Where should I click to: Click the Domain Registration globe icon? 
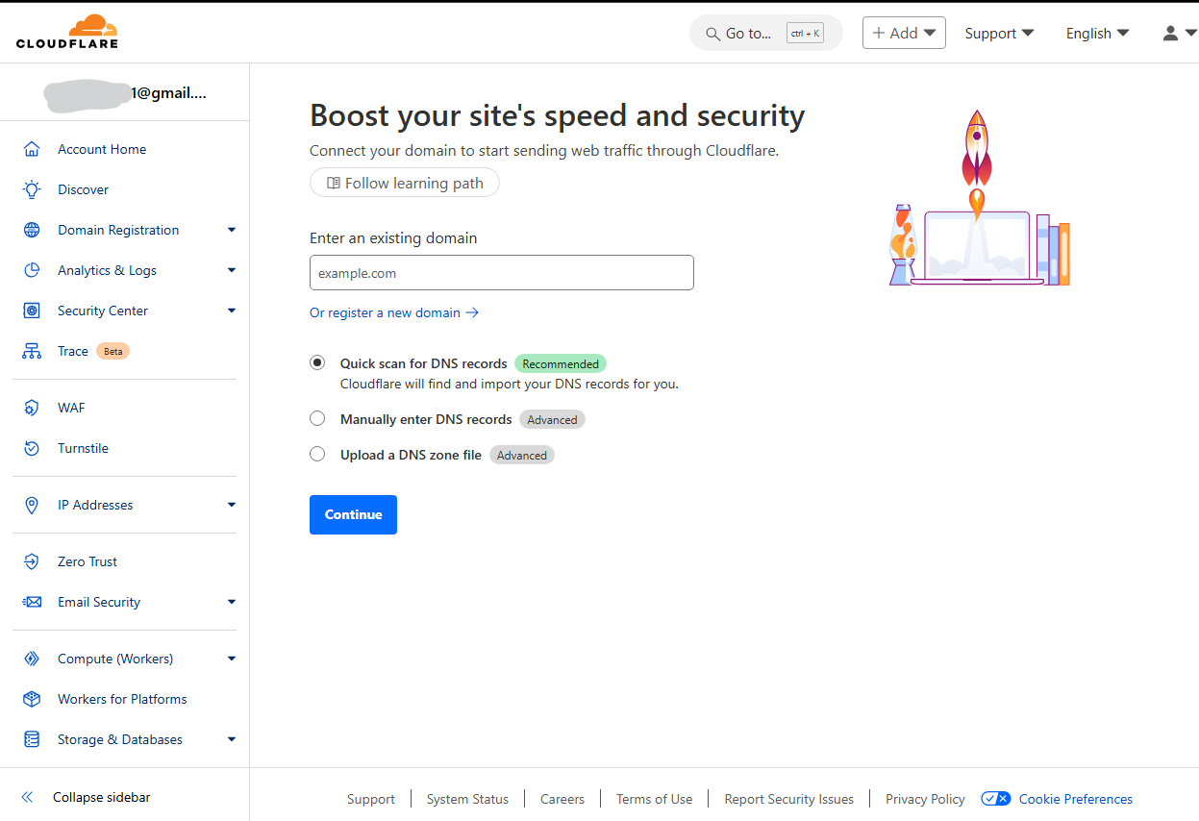pyautogui.click(x=32, y=230)
